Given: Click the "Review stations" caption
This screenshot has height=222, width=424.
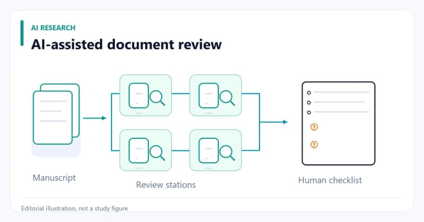Looking at the screenshot, I should coord(166,185).
